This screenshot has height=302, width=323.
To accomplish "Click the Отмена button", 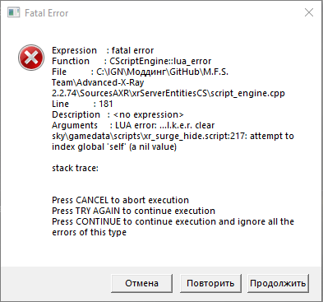I will click(141, 283).
